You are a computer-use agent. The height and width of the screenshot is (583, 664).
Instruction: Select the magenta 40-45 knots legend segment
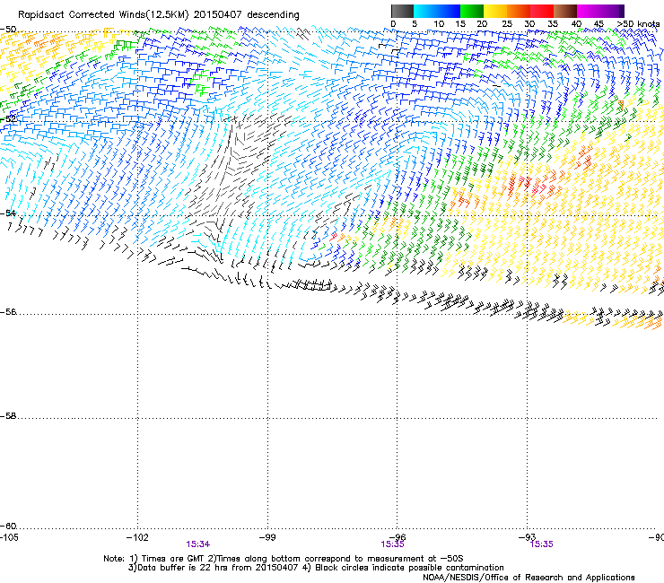[589, 11]
